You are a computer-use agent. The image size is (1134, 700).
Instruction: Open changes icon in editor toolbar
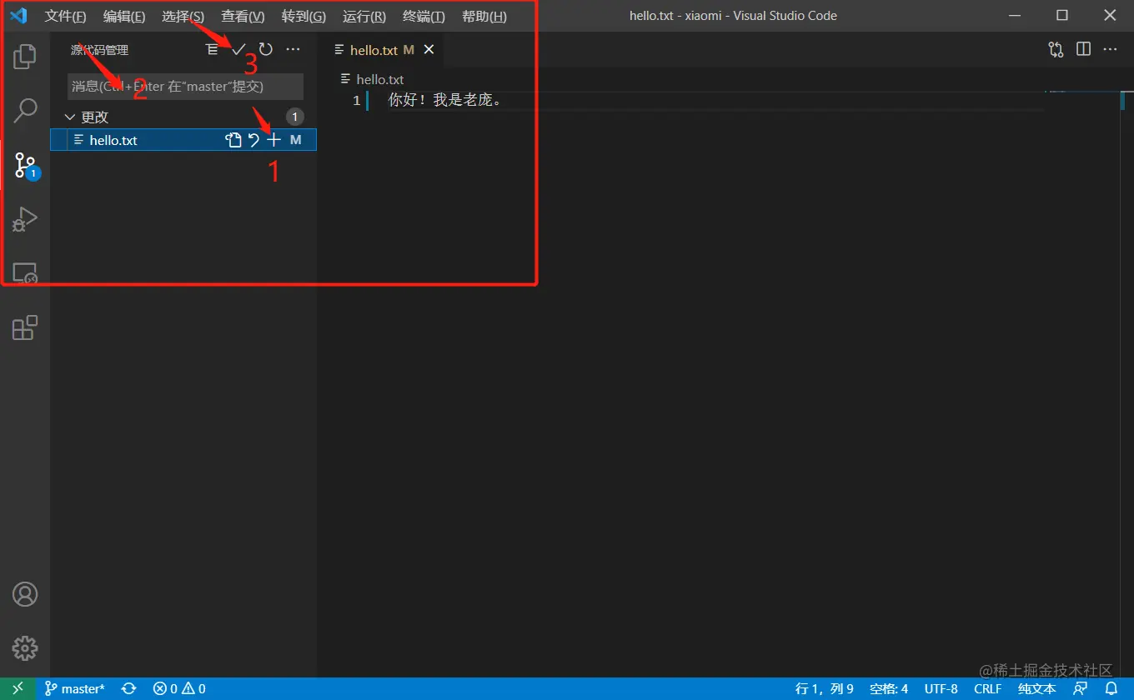pyautogui.click(x=1056, y=50)
